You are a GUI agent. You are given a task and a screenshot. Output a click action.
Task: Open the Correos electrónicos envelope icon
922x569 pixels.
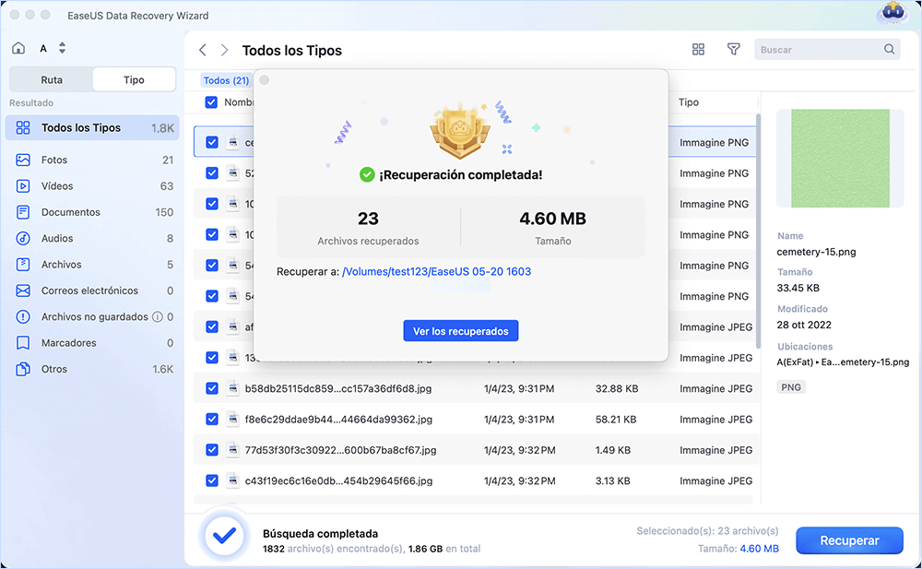click(23, 290)
